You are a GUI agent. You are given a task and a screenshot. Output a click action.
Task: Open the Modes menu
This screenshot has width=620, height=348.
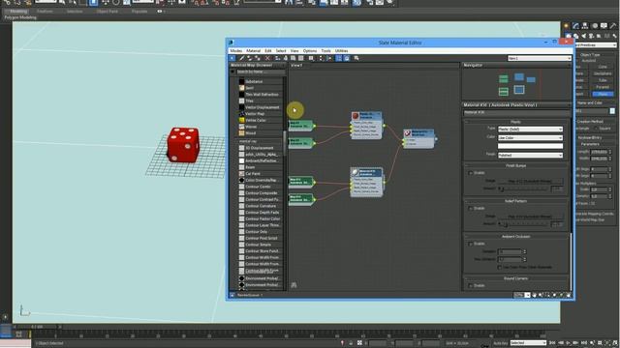click(x=236, y=51)
